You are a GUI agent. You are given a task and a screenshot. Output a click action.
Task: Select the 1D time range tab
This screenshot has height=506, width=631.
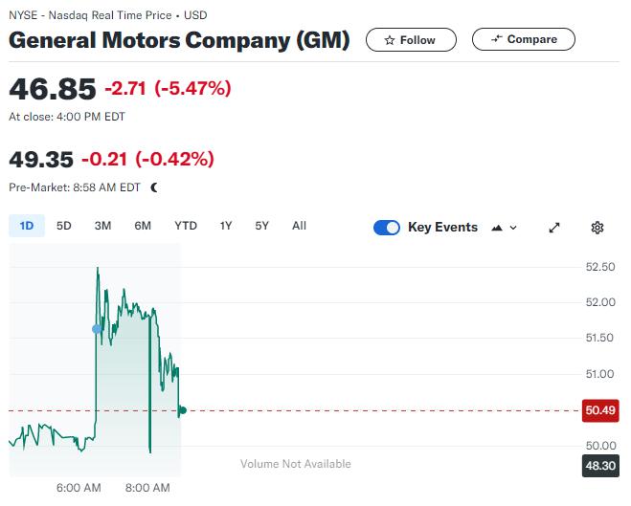[27, 226]
